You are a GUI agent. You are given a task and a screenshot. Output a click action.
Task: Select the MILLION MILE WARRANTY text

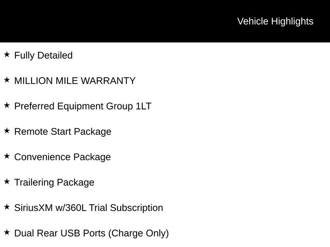click(x=75, y=81)
